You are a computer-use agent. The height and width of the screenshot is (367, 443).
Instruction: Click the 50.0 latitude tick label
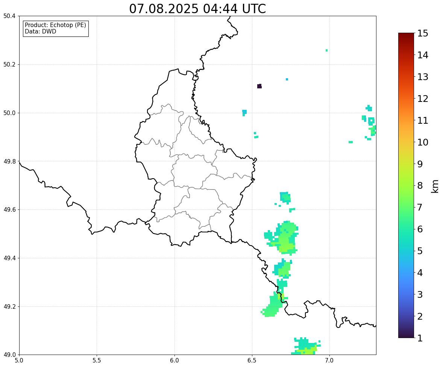click(x=9, y=113)
